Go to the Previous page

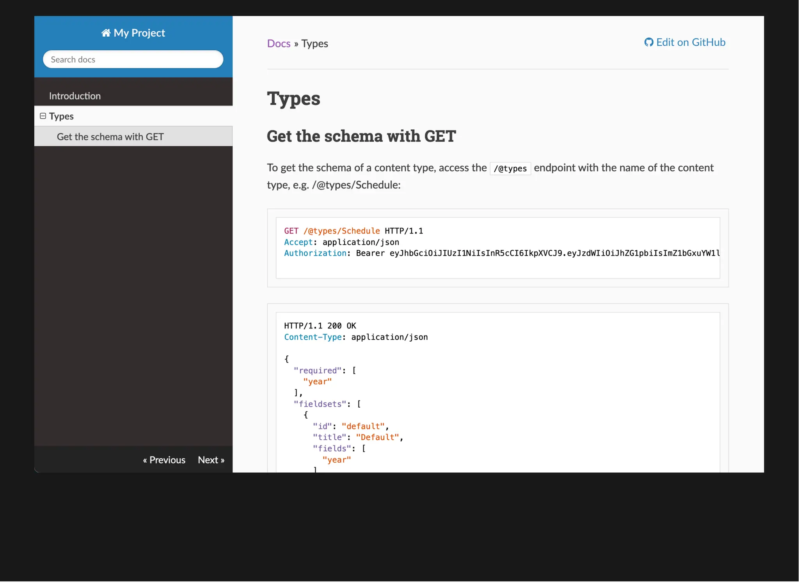(164, 460)
